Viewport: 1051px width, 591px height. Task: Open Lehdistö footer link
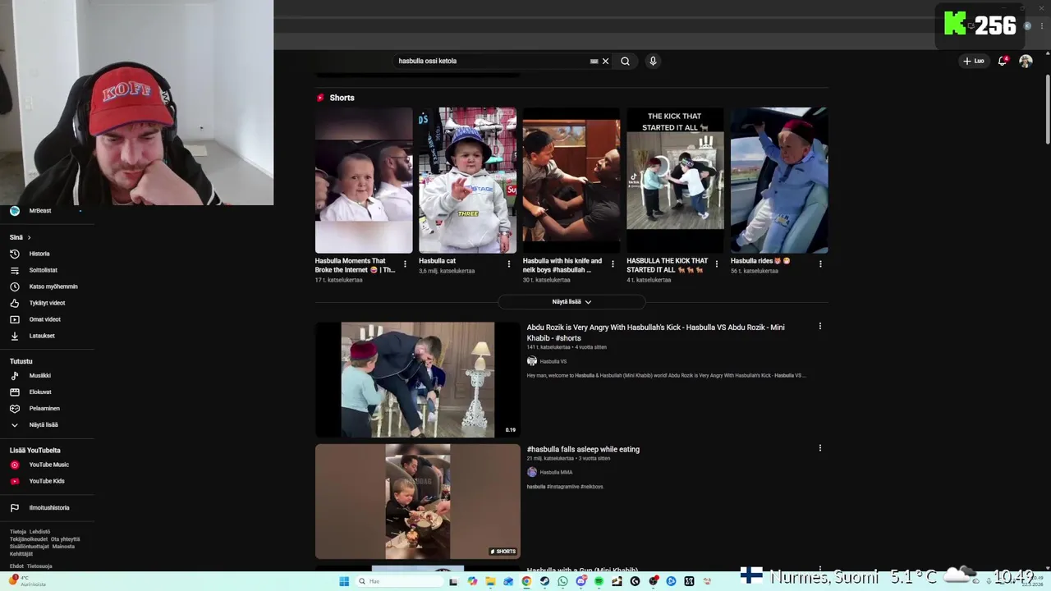tap(39, 532)
